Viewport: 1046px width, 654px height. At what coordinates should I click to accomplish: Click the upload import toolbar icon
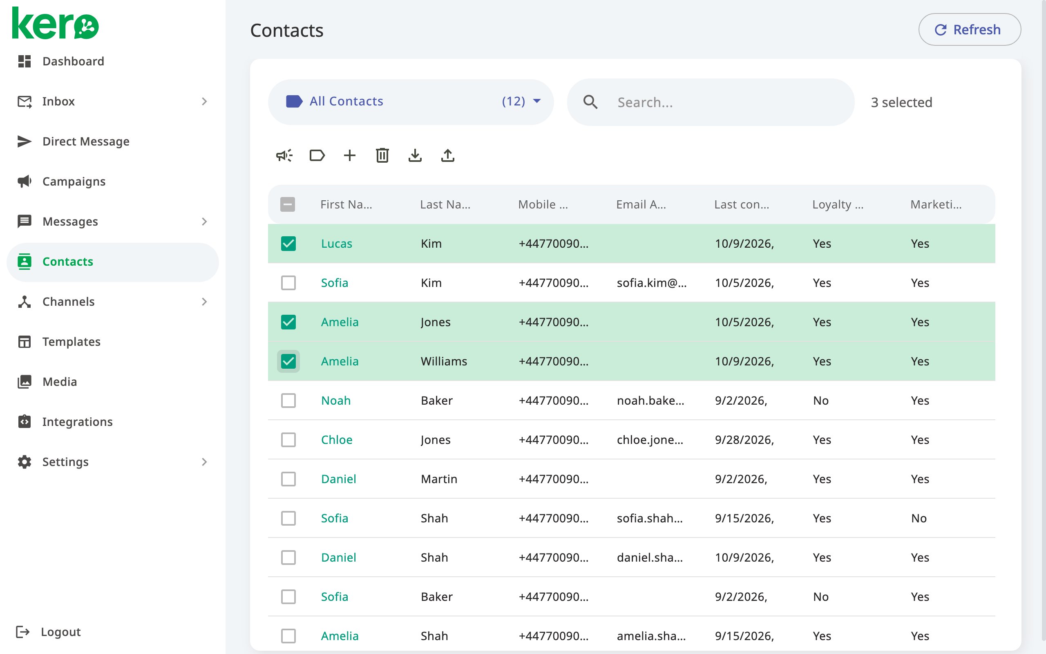point(448,155)
